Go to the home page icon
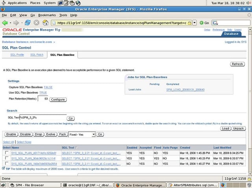252x188 pixels. (x=46, y=23)
